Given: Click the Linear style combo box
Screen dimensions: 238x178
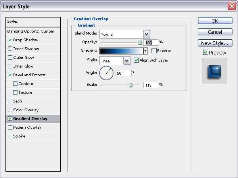Looking at the screenshot, I should 115,61.
